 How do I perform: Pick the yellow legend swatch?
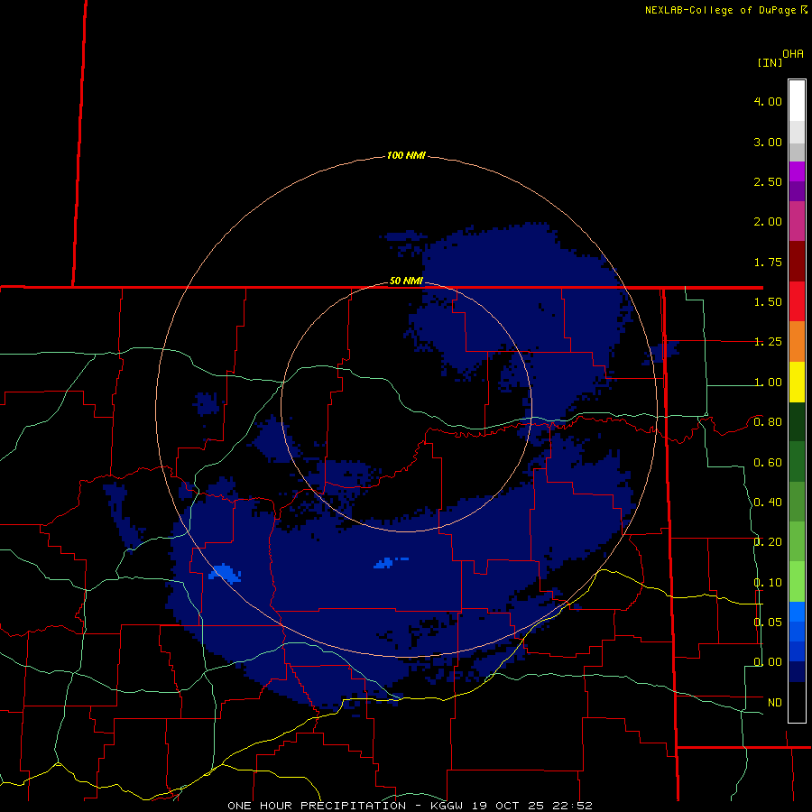[797, 382]
